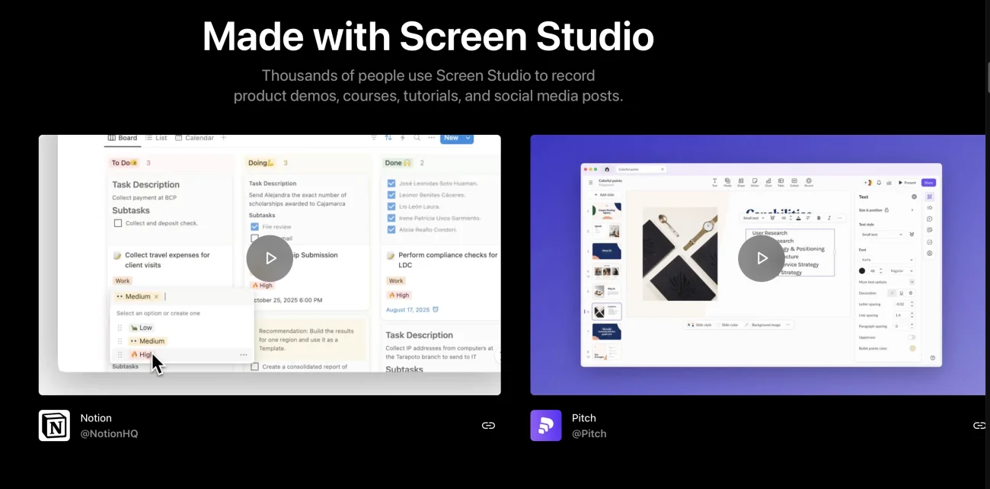This screenshot has width=990, height=489.
Task: Click the link icon beside the Pitch entry
Action: click(979, 426)
